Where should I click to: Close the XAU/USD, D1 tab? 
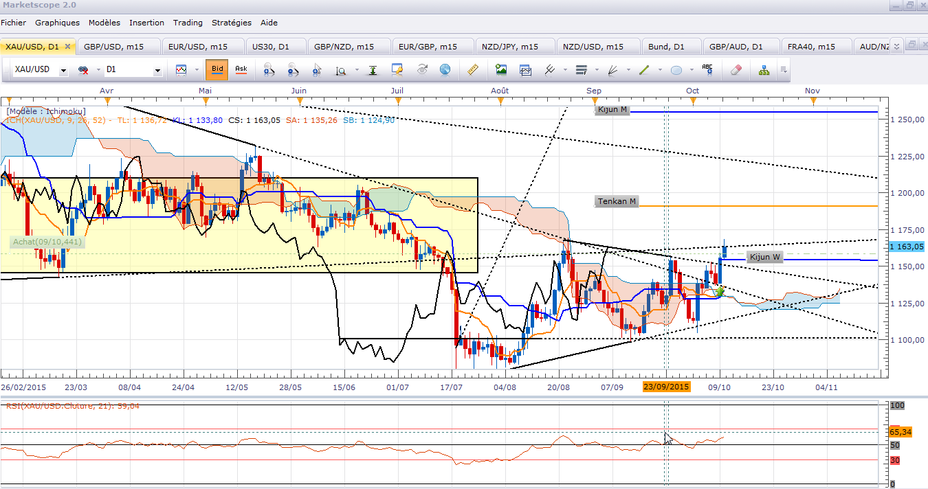pyautogui.click(x=67, y=47)
